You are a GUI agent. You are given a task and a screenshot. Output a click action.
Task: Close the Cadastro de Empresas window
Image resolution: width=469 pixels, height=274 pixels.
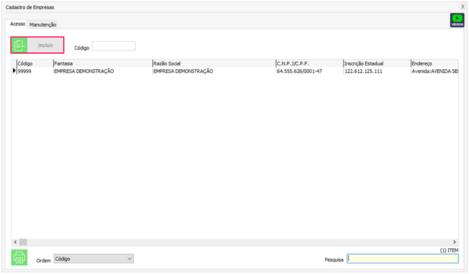click(462, 7)
